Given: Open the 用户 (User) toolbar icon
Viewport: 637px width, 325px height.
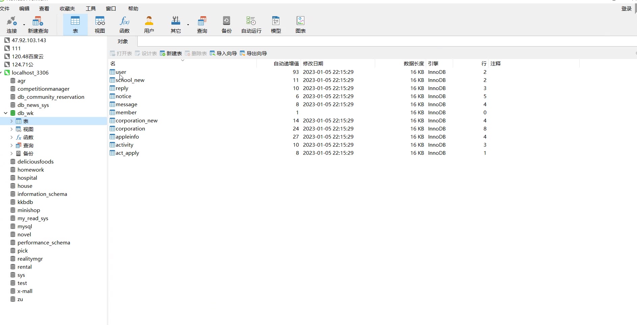Looking at the screenshot, I should pos(149,25).
